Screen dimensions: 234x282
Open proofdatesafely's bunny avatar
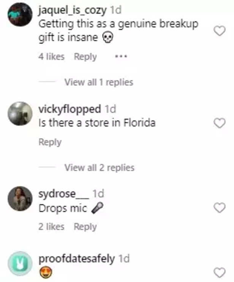click(20, 263)
